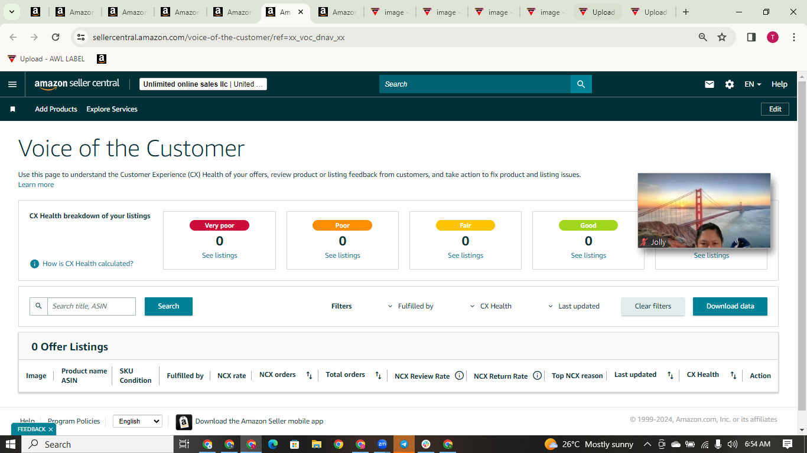807x453 pixels.
Task: Reload the current page
Action: [x=56, y=37]
